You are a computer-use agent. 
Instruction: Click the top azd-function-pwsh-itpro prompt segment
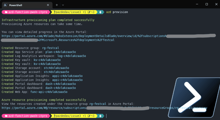coord(26,12)
